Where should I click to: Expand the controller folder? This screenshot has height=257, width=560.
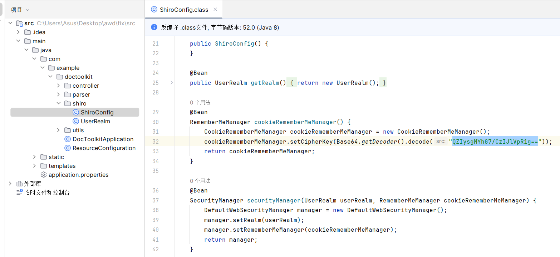59,86
